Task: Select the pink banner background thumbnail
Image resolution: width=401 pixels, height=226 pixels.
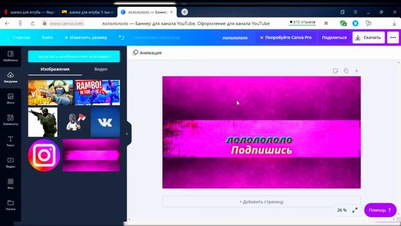Action: [x=91, y=155]
